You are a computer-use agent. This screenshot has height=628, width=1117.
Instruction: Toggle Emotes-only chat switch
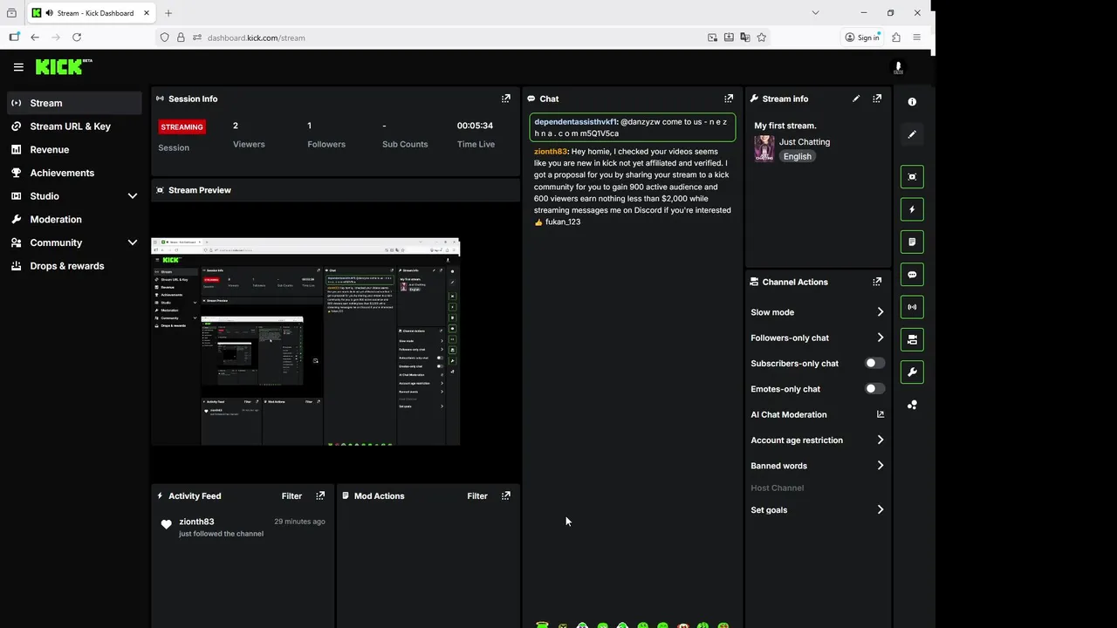point(874,389)
